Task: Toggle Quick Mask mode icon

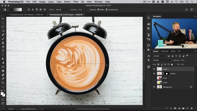Action: [x=3, y=99]
